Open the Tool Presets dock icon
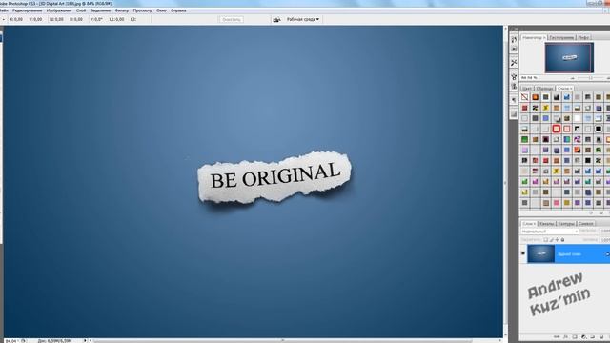Image resolution: width=610 pixels, height=343 pixels. coord(514,63)
